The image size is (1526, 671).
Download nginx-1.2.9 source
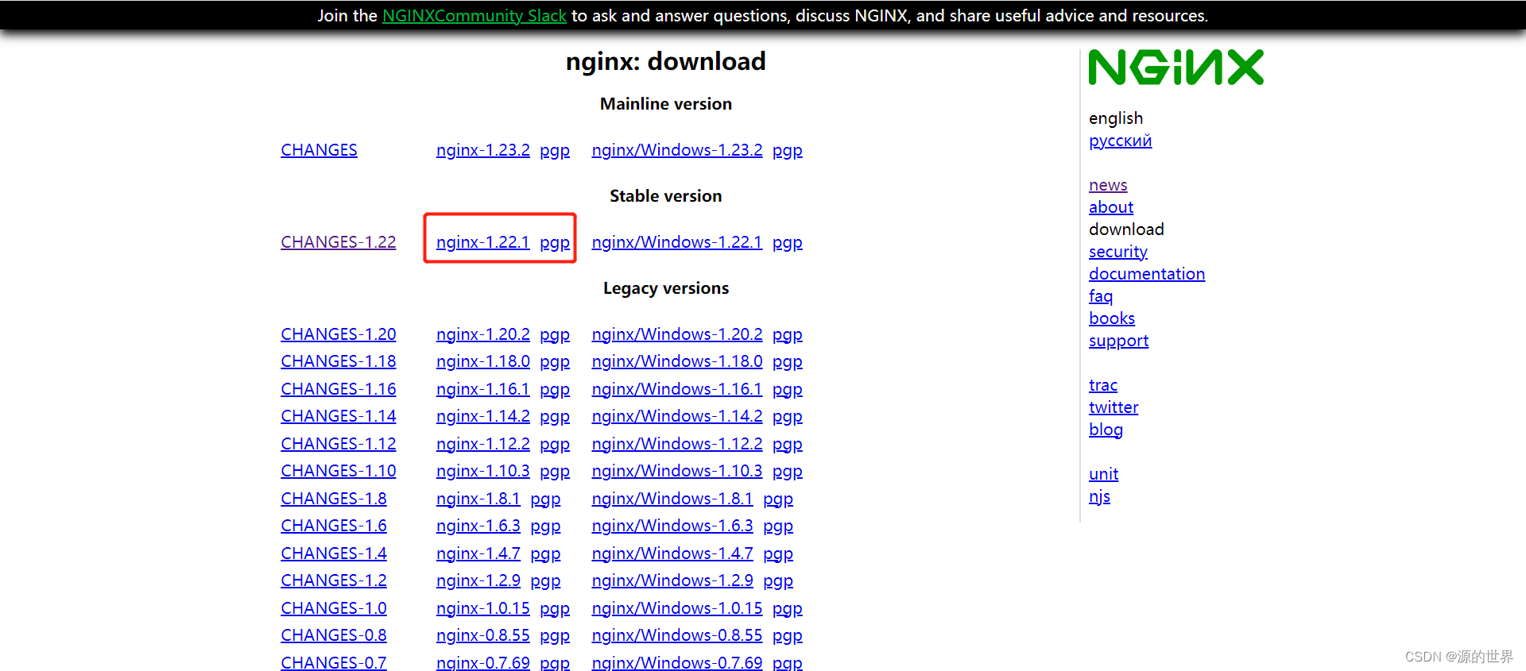(478, 580)
